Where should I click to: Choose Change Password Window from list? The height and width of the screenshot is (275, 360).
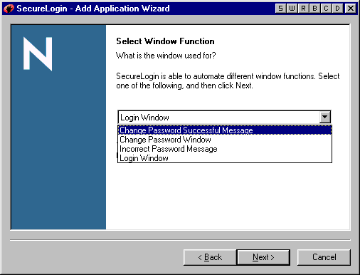pos(225,140)
